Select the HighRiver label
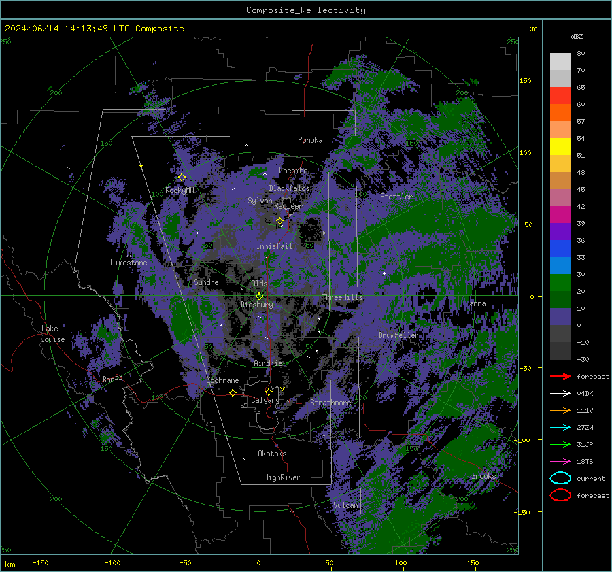 282,477
